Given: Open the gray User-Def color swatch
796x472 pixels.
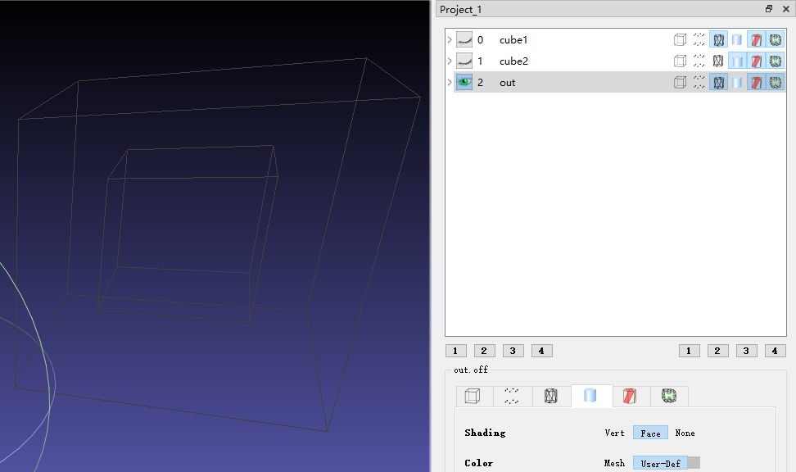Looking at the screenshot, I should pyautogui.click(x=694, y=463).
